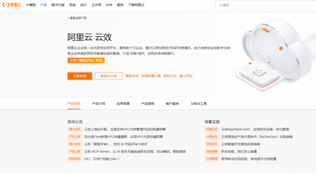The height and width of the screenshot is (173, 316).
Task: Open the 产品 nav menu
Action: (x=44, y=5)
